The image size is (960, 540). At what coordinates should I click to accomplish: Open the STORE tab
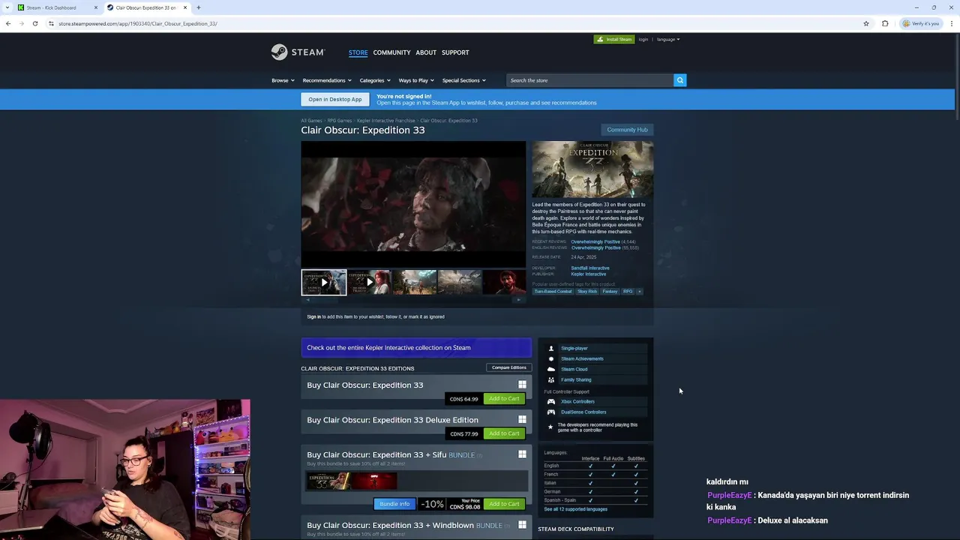358,52
